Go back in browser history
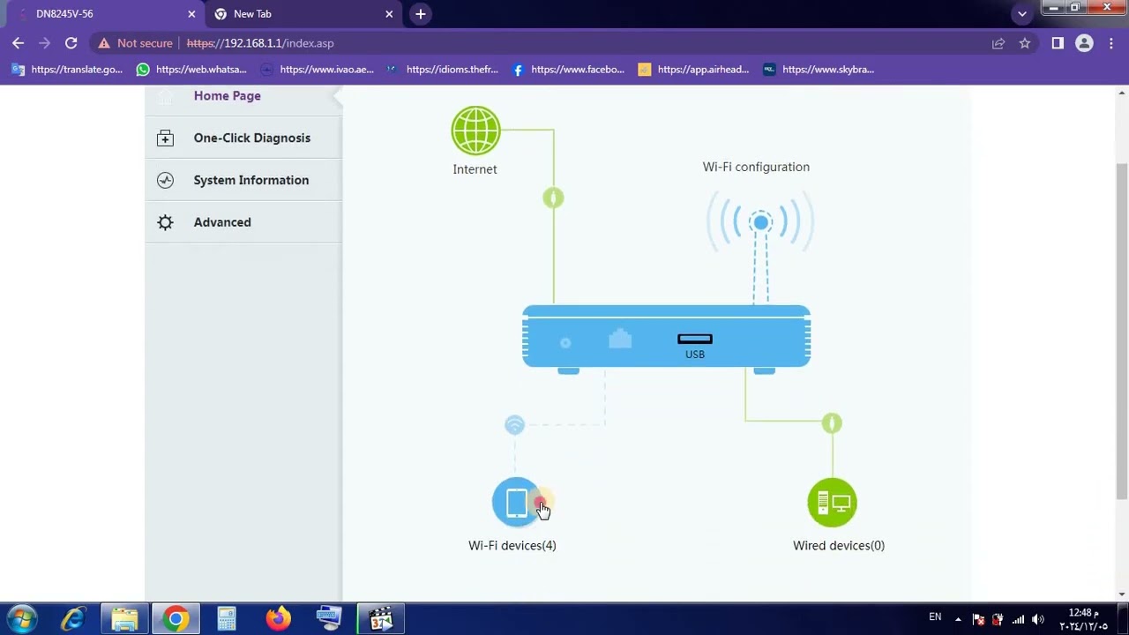The height and width of the screenshot is (635, 1129). coord(19,43)
